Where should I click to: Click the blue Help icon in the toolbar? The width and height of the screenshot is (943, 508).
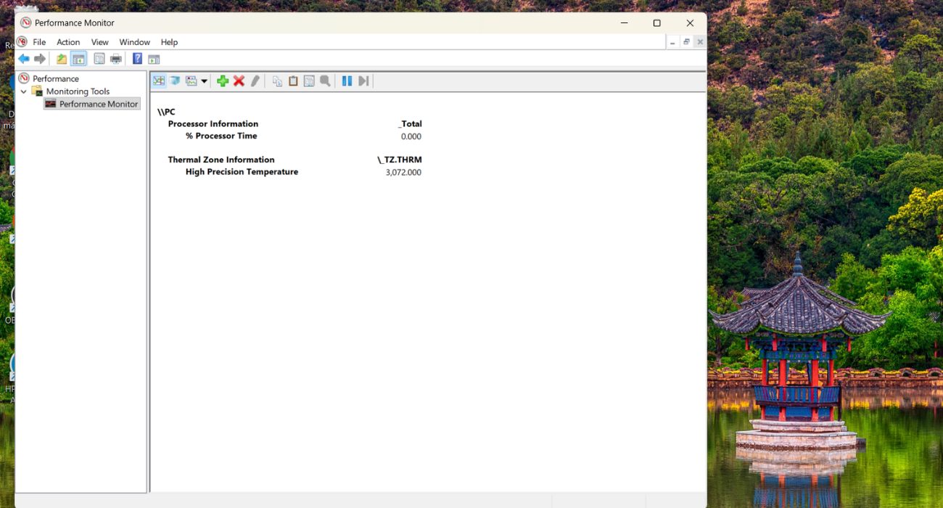click(137, 59)
